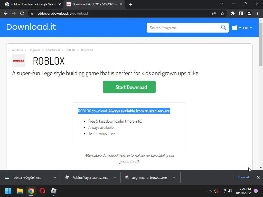
Task: Expand options for RobloxPlayerLauncher download
Action: [x=115, y=178]
